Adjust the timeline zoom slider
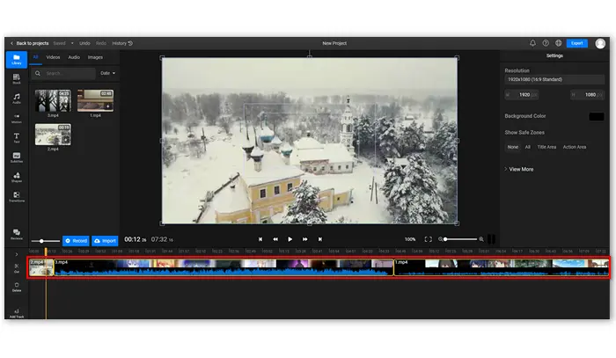 [x=460, y=239]
